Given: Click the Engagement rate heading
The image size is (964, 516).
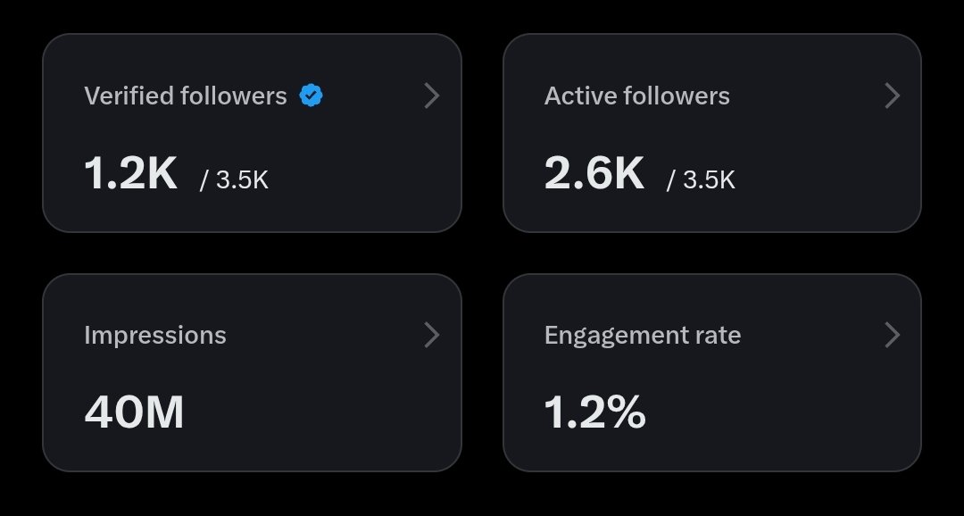Looking at the screenshot, I should click(643, 336).
